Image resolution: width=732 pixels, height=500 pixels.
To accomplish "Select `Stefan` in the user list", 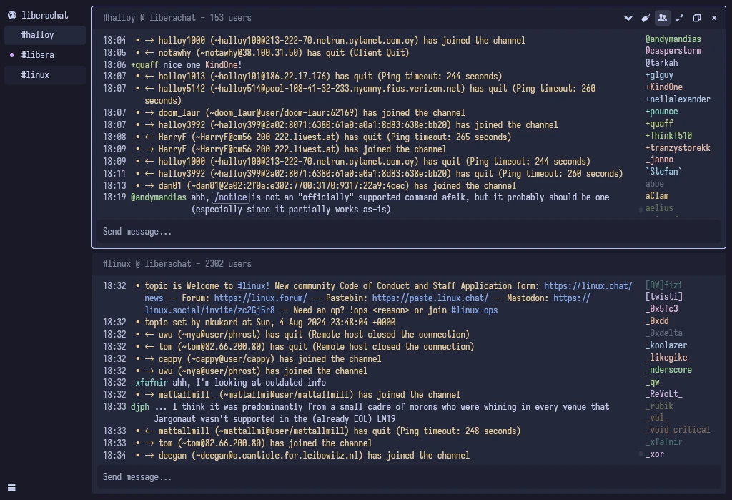I will (x=663, y=172).
